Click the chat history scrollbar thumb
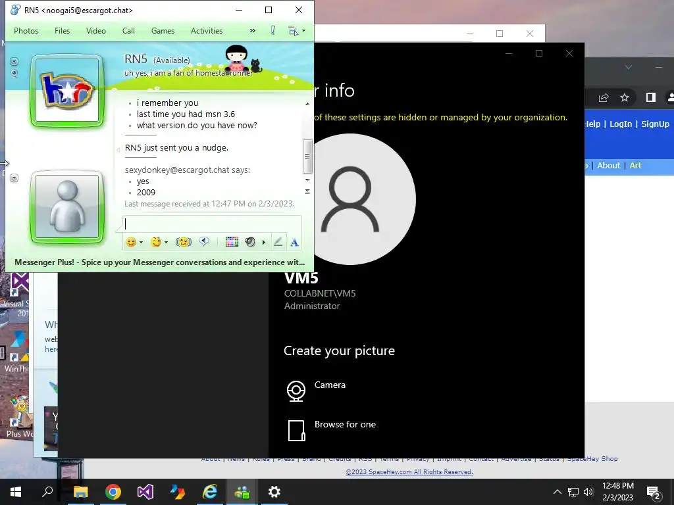The width and height of the screenshot is (674, 505). (307, 156)
